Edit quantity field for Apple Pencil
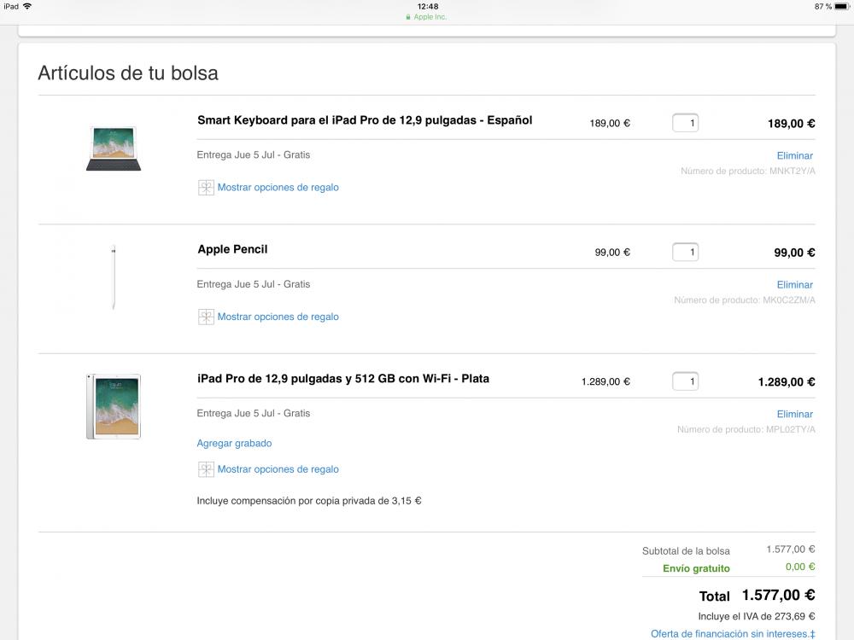The height and width of the screenshot is (640, 854). (686, 252)
